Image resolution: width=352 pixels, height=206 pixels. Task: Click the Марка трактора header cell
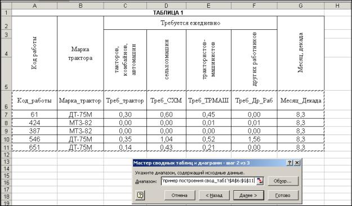tap(81, 53)
